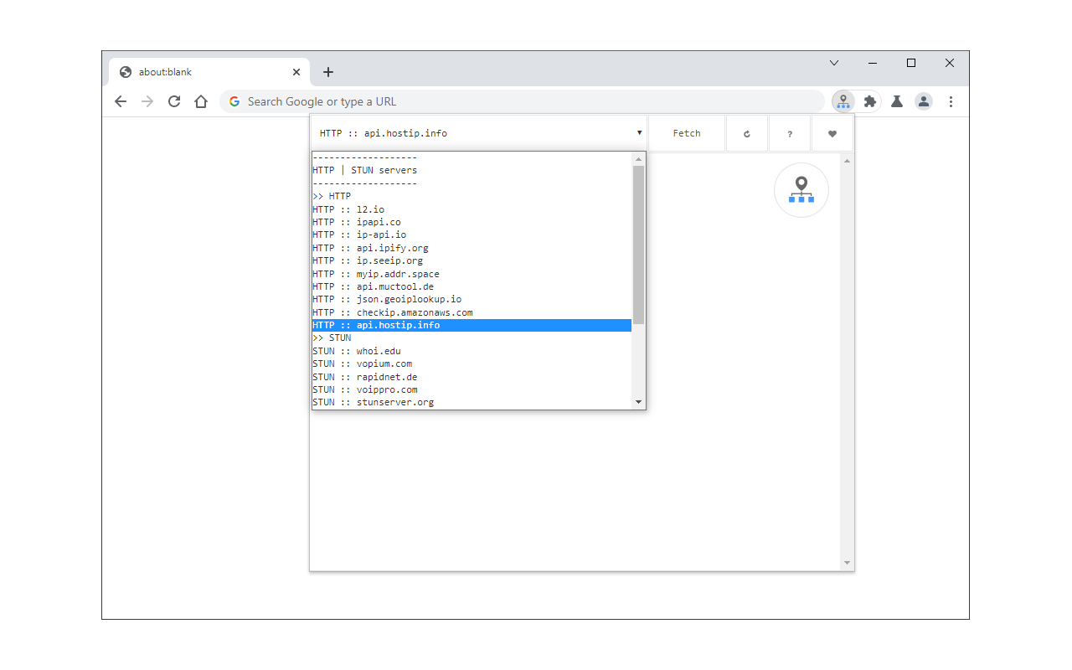Screen dimensions: 1072x670
Task: Open Chrome's three-dot menu
Action: [951, 100]
